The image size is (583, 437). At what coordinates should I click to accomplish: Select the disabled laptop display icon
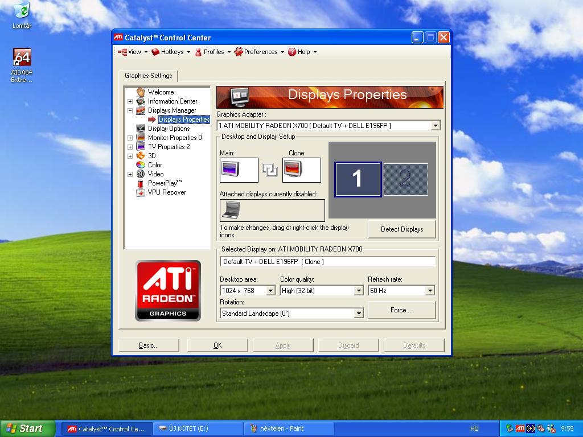coord(231,211)
